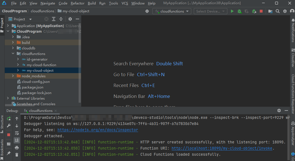Collapse all nodes in the Project panel
This screenshot has width=295, height=161.
[61, 19]
